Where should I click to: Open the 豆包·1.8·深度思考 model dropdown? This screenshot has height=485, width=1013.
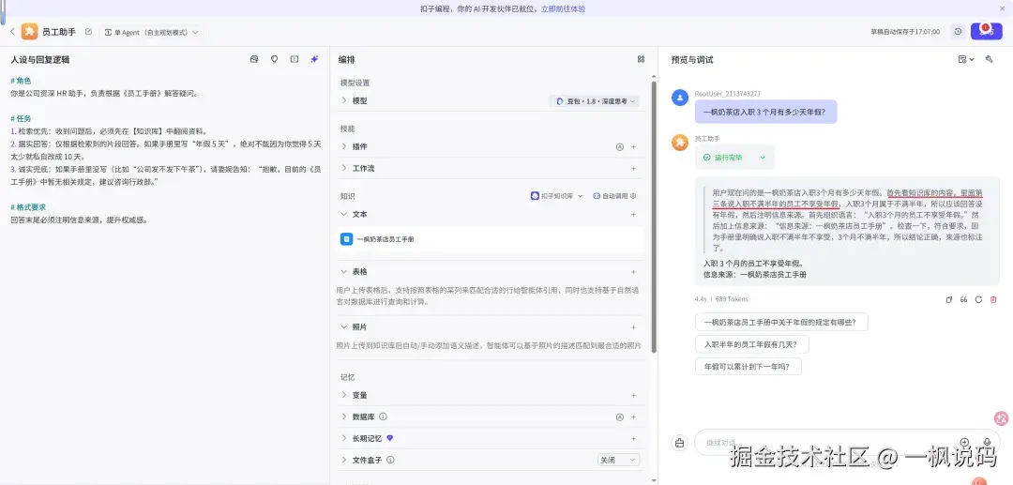pos(595,101)
